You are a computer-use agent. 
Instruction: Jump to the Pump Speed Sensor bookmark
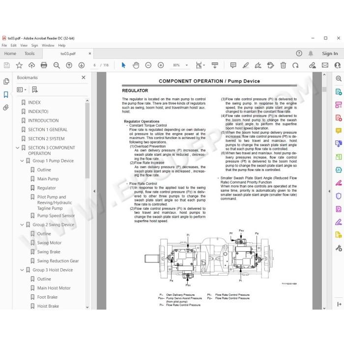56,216
